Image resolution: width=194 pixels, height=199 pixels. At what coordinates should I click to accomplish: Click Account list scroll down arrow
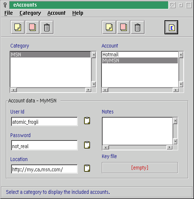pos(181,84)
